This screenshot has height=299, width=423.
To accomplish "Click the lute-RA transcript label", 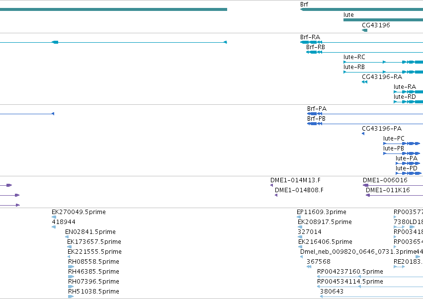I will [405, 87].
